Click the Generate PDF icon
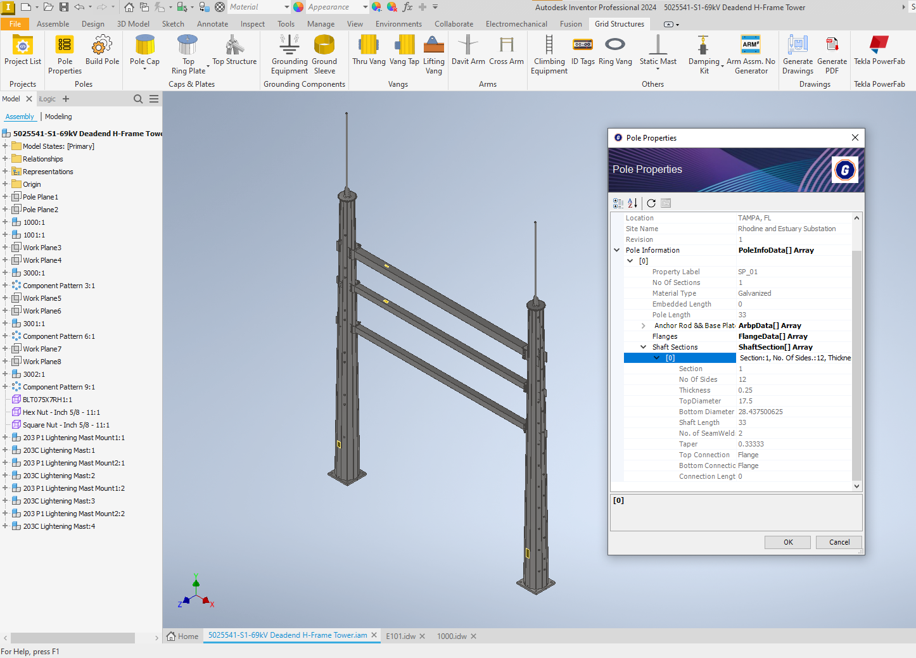This screenshot has width=916, height=658. click(832, 54)
